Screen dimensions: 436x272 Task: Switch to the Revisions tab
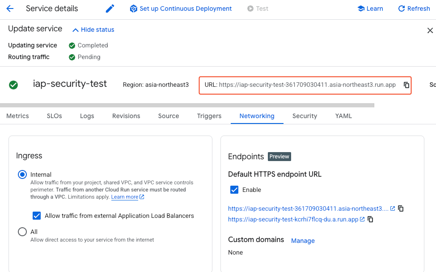point(126,116)
